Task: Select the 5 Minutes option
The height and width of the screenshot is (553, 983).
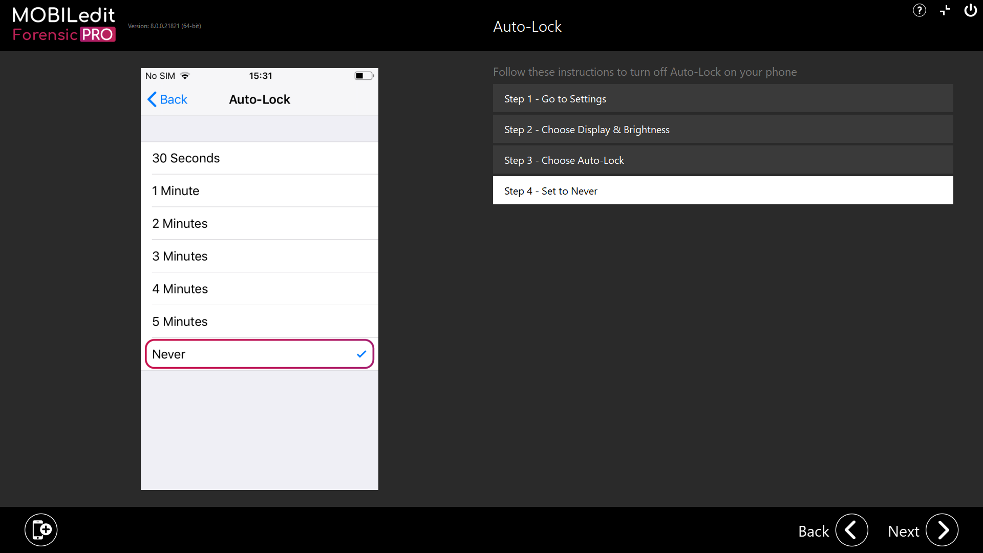Action: (259, 322)
